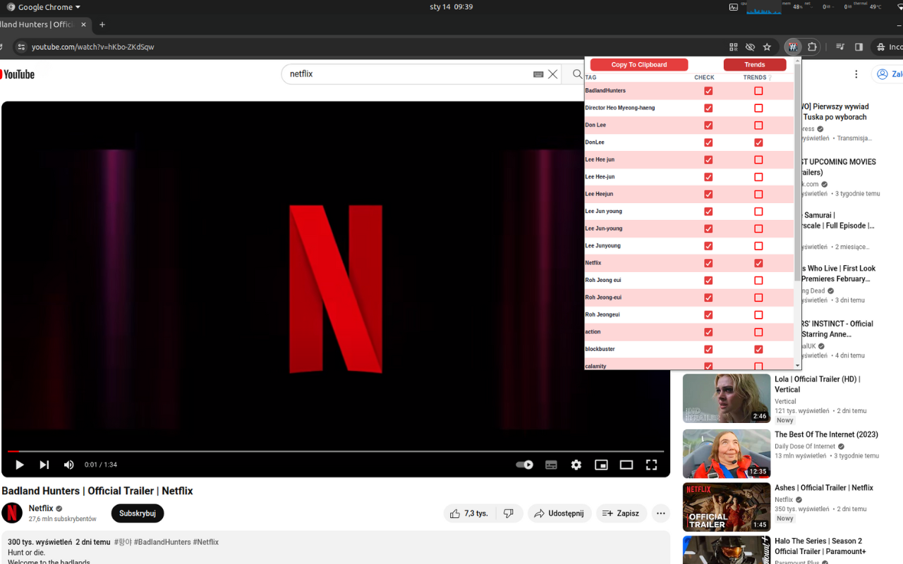Image resolution: width=903 pixels, height=564 pixels.
Task: Open Google Chrome app menu in top bar
Action: 44,7
